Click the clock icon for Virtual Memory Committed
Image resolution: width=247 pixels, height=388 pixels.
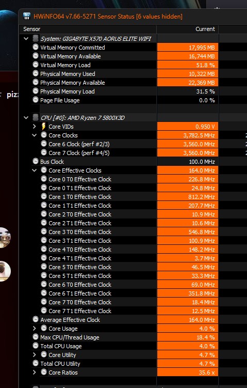click(36, 47)
